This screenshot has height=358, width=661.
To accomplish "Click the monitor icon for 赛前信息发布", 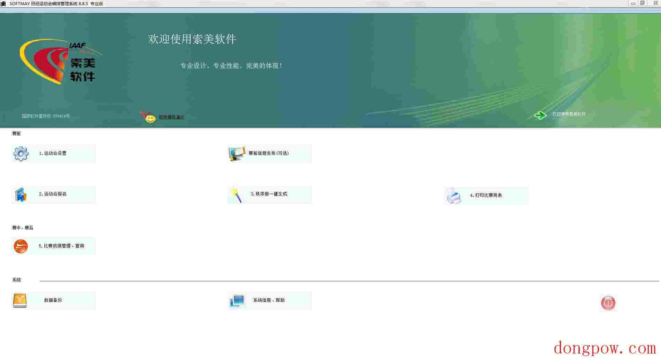I will pos(237,154).
